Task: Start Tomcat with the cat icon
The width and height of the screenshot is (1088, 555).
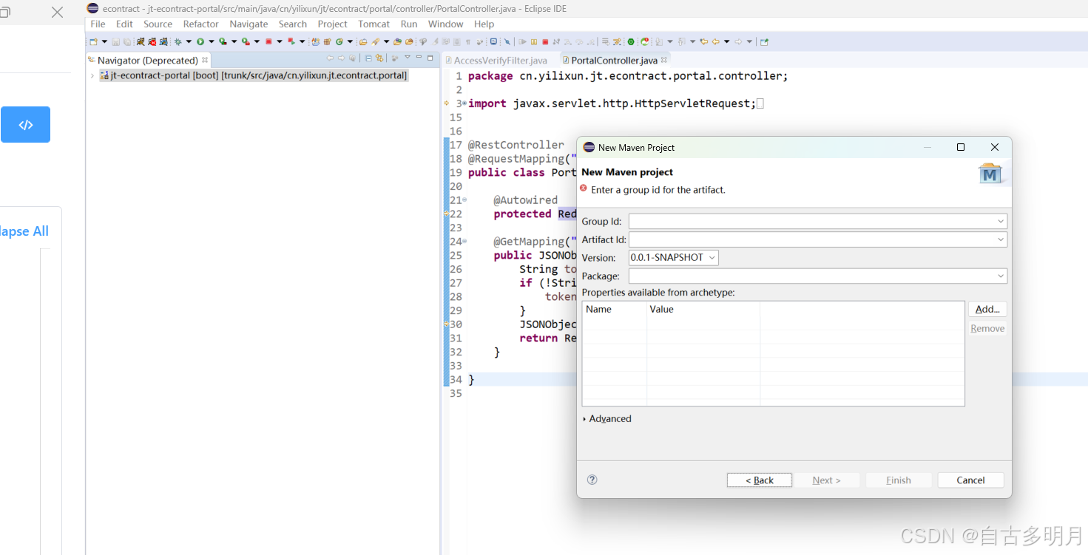Action: click(141, 41)
